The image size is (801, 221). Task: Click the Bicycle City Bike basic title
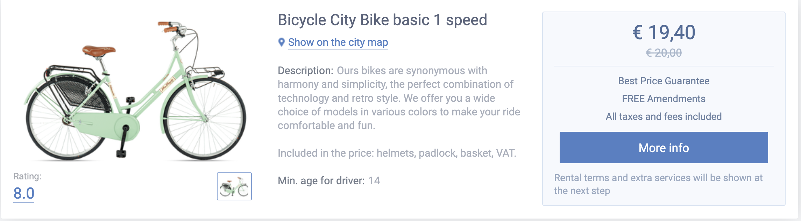[382, 20]
